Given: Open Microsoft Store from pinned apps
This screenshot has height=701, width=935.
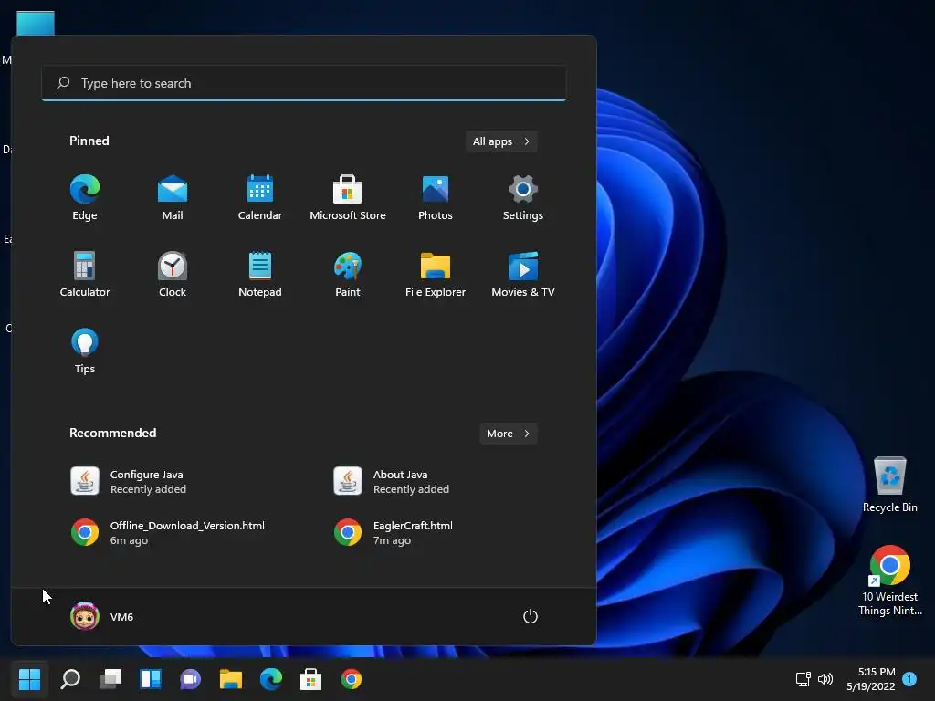Looking at the screenshot, I should coord(348,198).
